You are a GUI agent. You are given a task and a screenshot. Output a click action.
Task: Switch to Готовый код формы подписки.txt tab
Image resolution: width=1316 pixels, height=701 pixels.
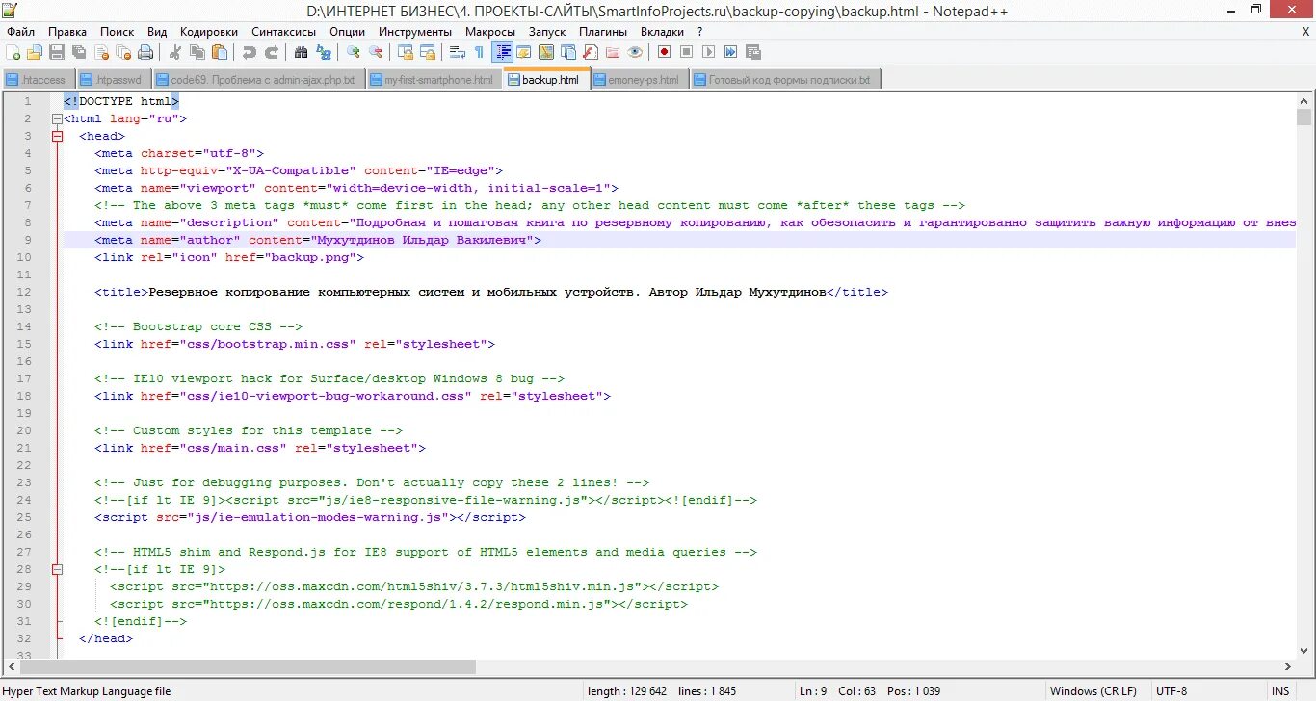point(785,80)
